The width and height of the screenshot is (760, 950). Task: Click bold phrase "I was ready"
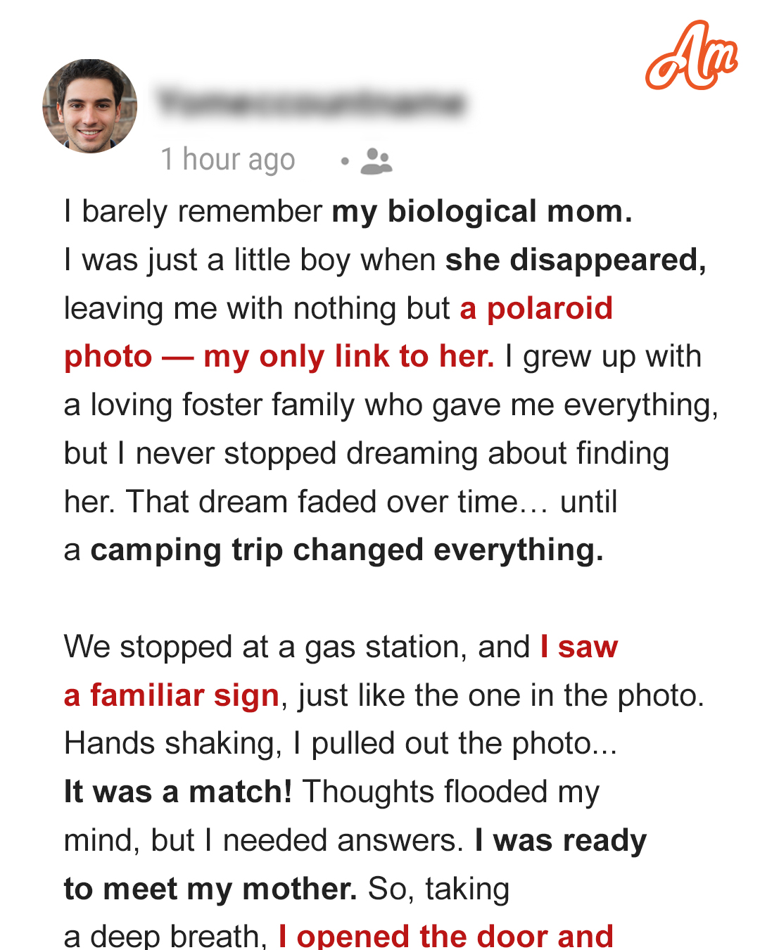(561, 841)
